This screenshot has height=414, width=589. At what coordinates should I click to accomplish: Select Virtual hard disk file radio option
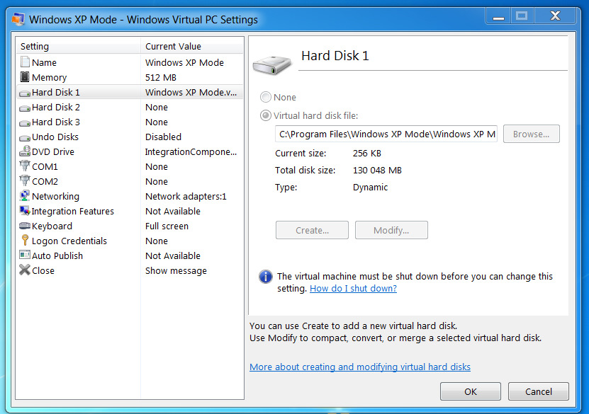coord(266,115)
